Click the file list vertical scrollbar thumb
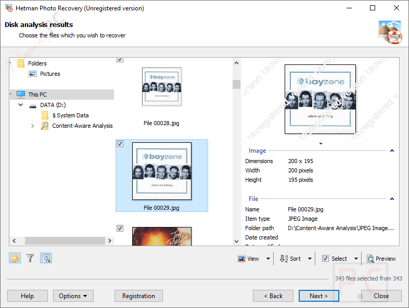This screenshot has width=409, height=308. [x=236, y=84]
